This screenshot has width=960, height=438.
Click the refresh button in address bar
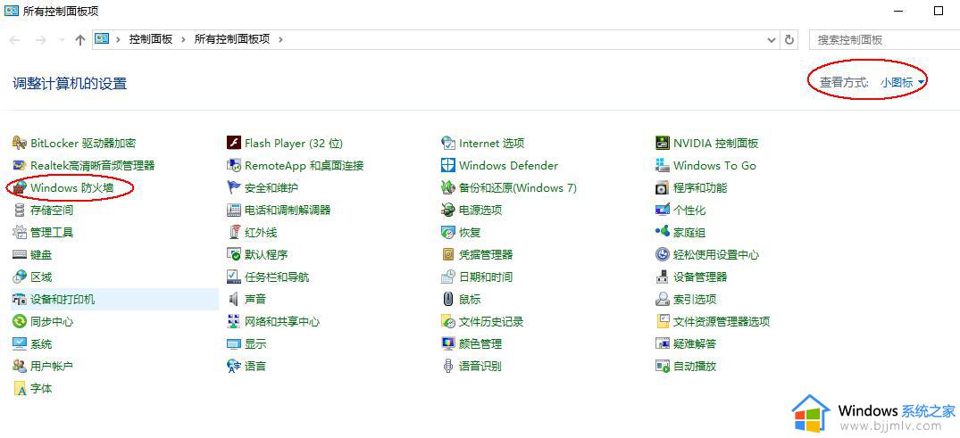click(789, 40)
